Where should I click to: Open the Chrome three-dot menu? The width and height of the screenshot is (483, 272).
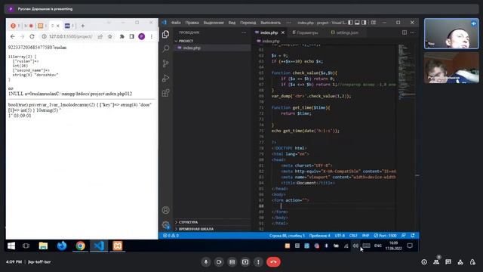point(152,36)
